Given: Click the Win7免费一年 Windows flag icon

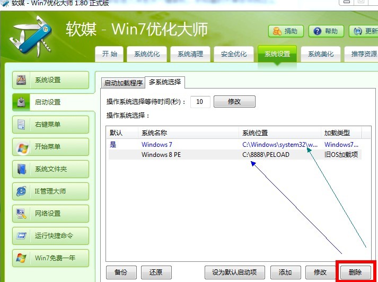Looking at the screenshot, I should click(21, 258).
